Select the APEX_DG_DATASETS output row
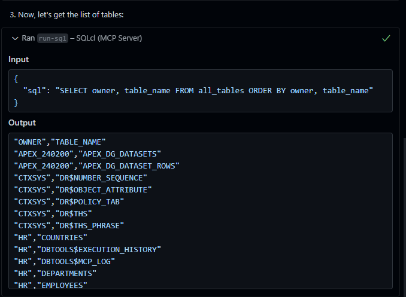The height and width of the screenshot is (297, 406). (87, 154)
